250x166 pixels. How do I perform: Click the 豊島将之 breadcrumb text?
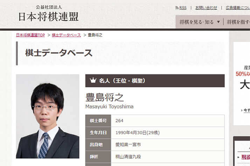coord(95,35)
